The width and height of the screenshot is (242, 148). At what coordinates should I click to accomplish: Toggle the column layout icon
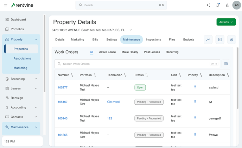click(226, 64)
